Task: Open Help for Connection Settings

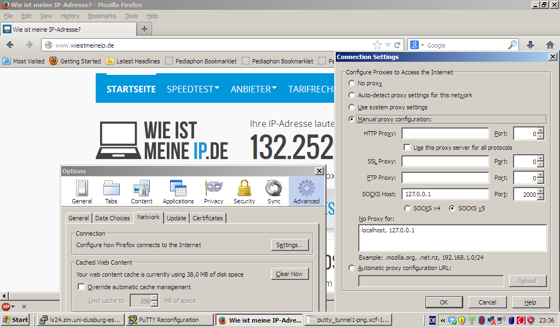Action: tap(530, 302)
